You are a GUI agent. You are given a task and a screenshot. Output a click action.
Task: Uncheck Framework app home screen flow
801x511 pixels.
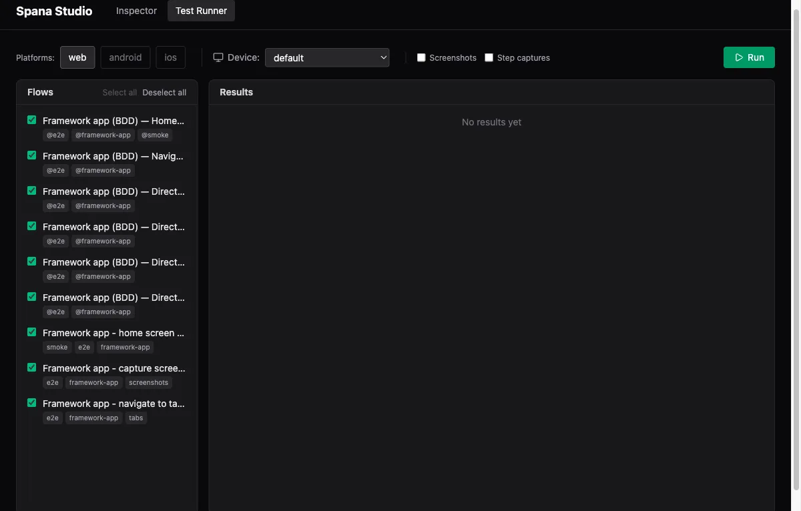(x=31, y=332)
